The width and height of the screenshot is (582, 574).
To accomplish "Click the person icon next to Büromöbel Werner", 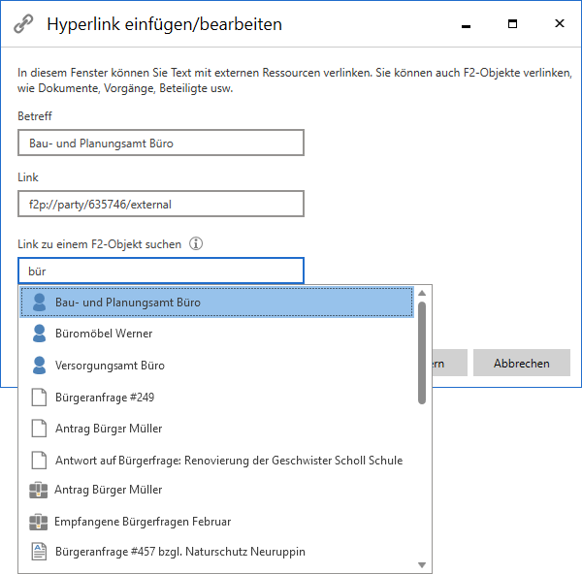I will (x=39, y=334).
